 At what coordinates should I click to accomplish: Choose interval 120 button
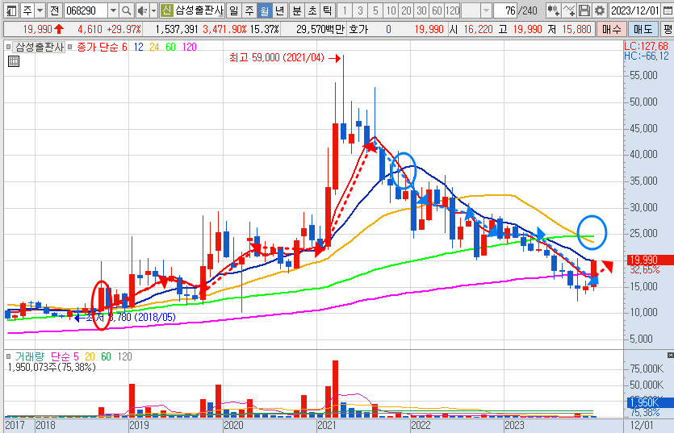pos(452,10)
